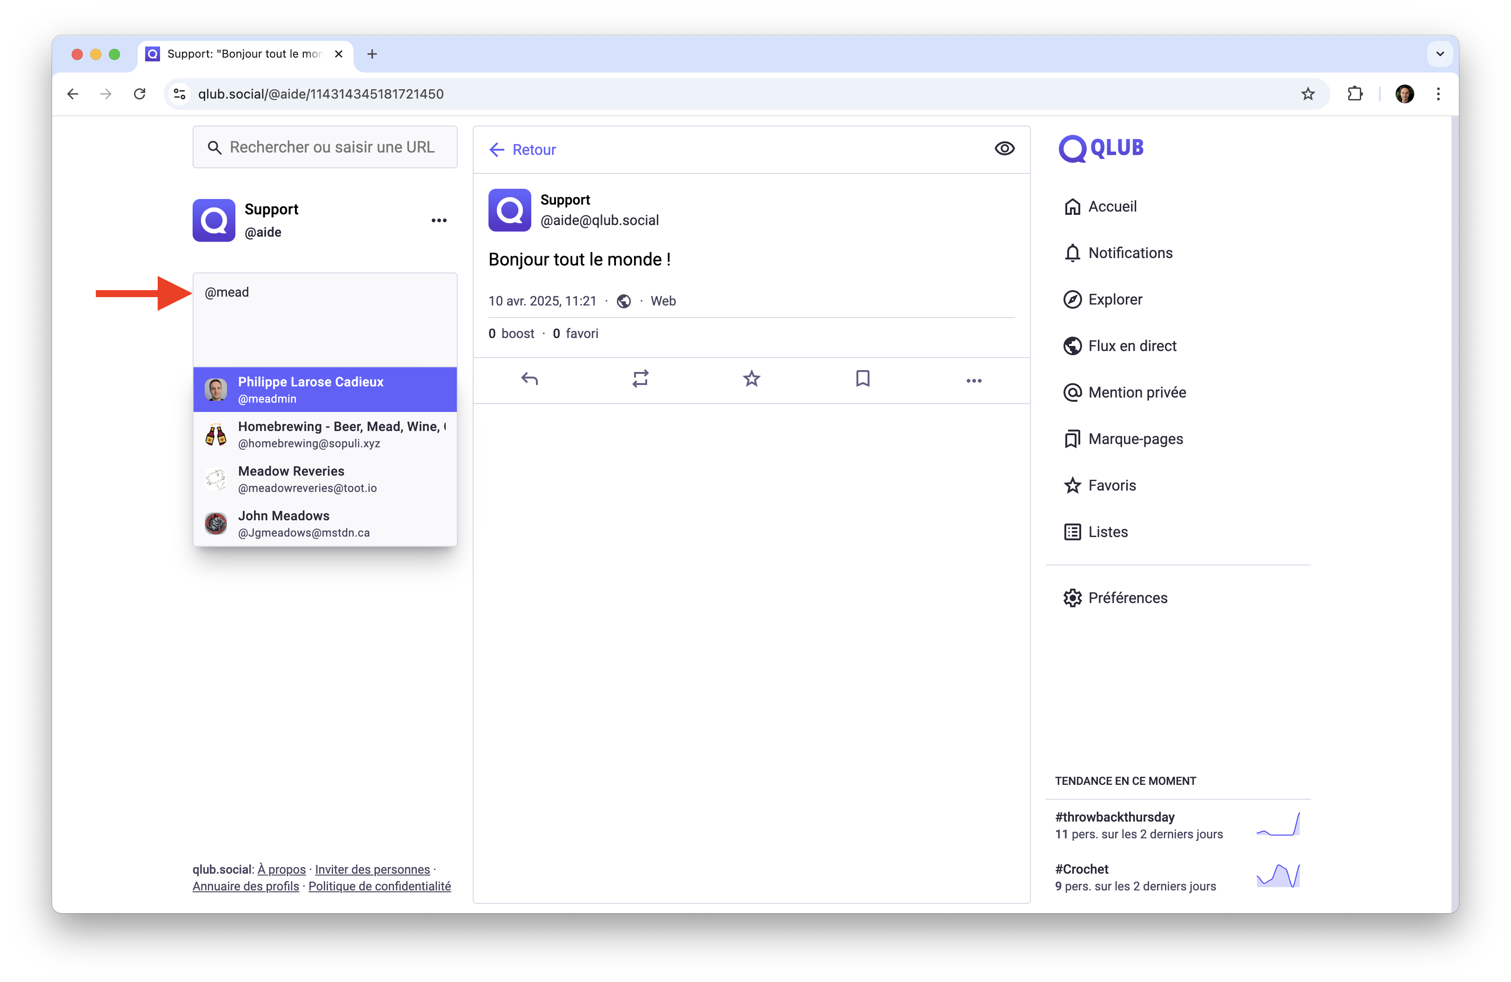Open Support account menu ellipsis
Viewport: 1511px width, 982px height.
point(439,221)
